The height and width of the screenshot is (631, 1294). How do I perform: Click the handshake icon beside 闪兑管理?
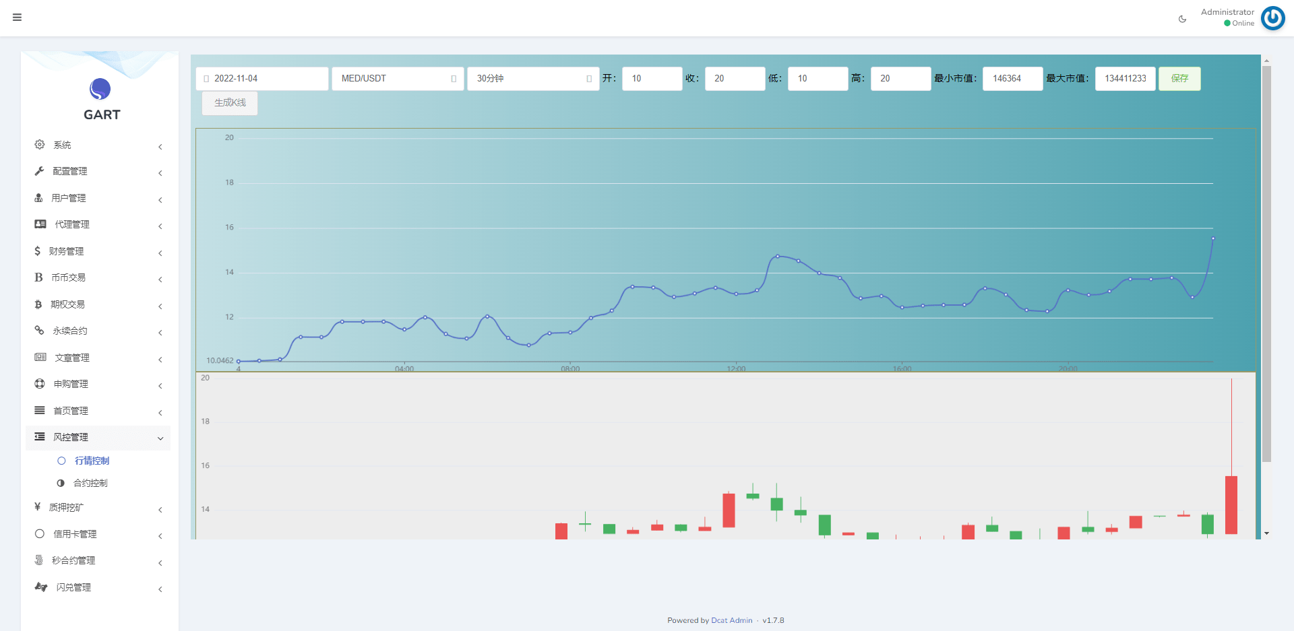point(41,587)
